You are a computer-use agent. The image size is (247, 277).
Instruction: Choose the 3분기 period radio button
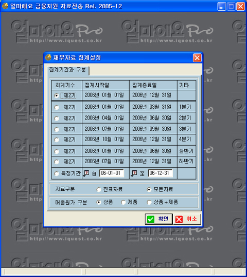(x=57, y=129)
